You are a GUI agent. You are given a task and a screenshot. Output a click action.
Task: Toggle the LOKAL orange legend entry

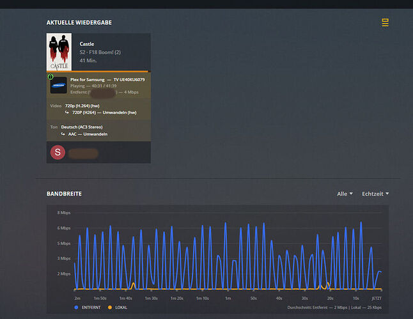[x=118, y=307]
